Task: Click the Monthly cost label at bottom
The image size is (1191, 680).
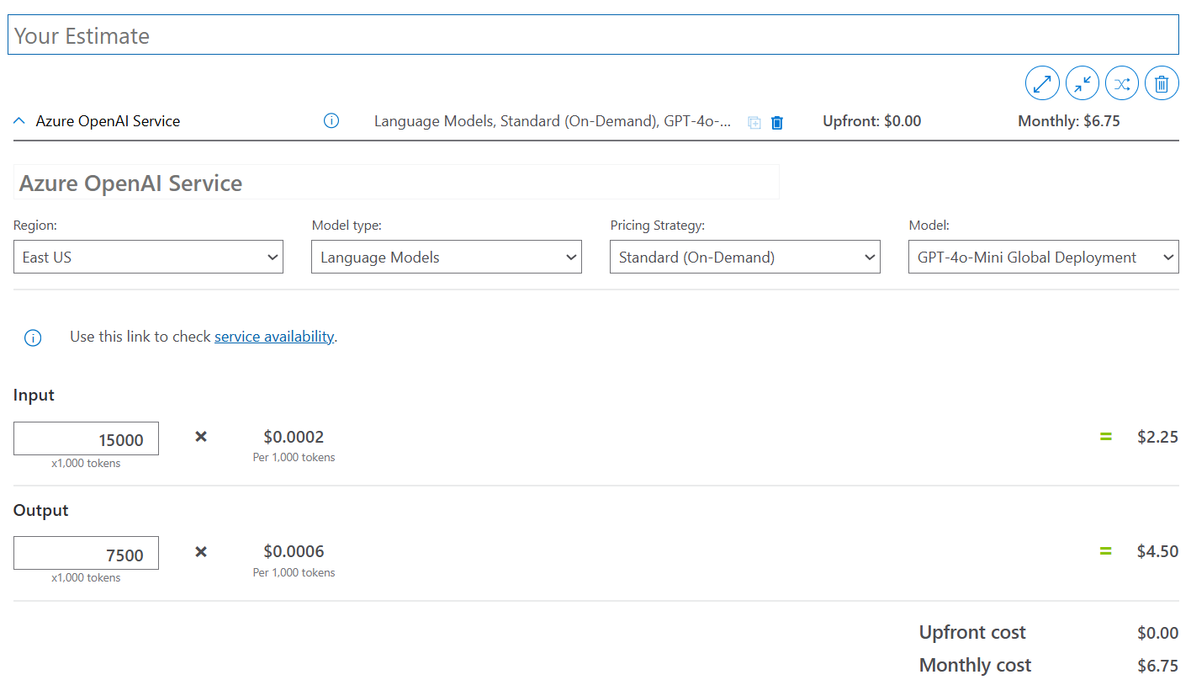Action: tap(975, 665)
